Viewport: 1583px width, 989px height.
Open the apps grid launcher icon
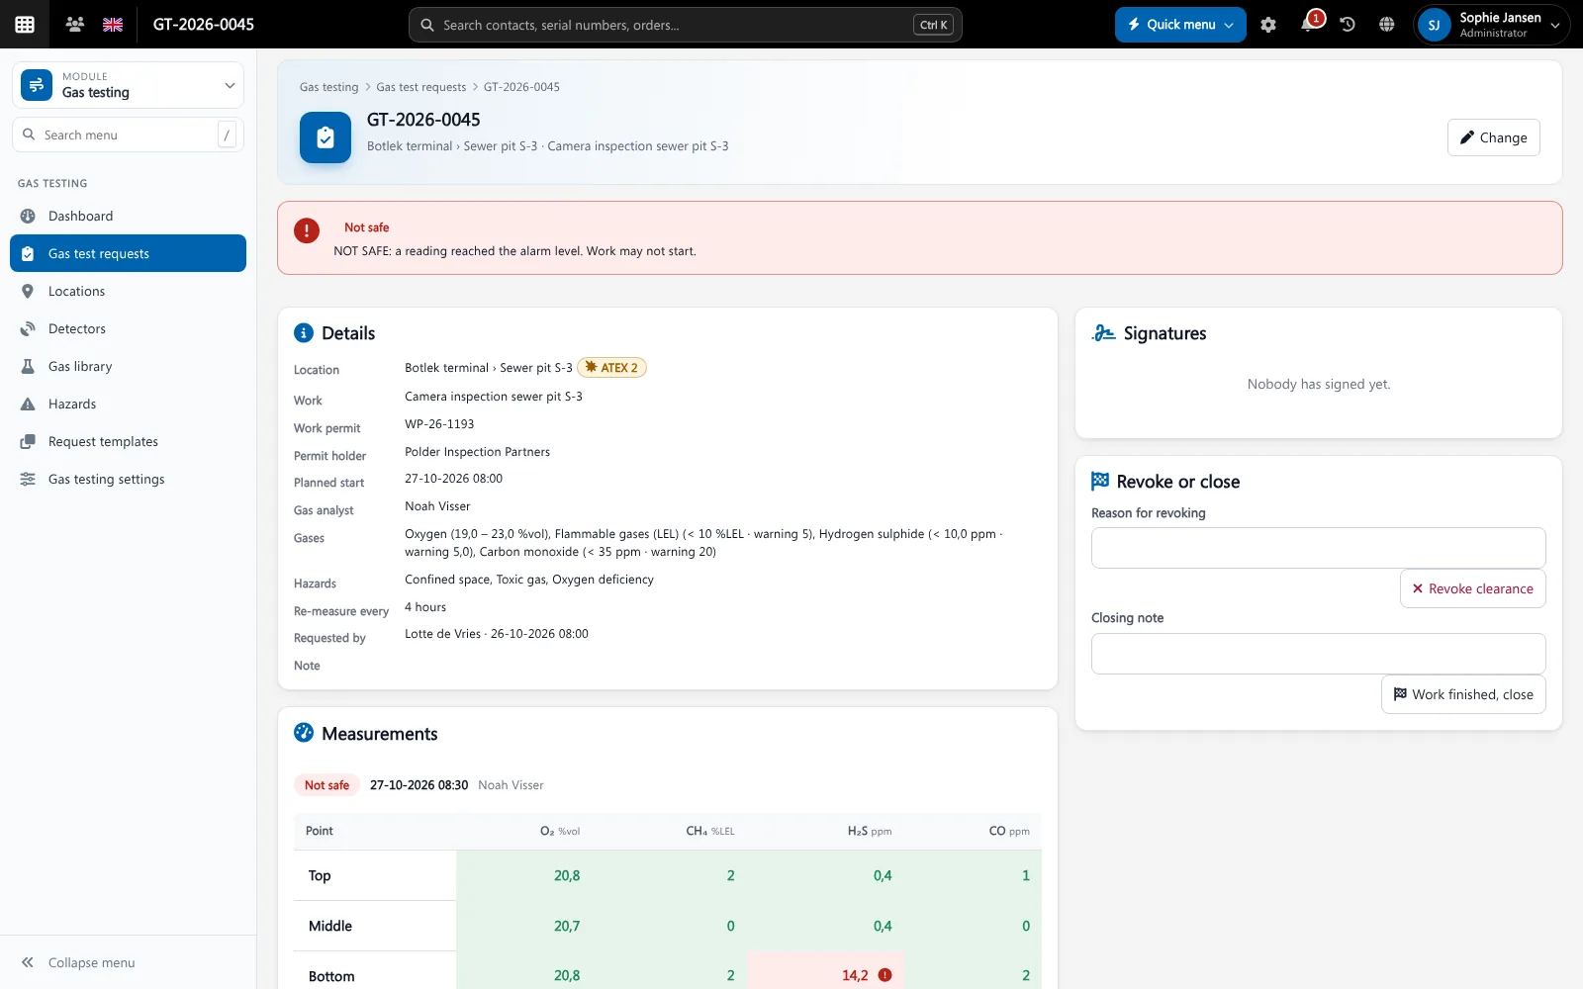[25, 25]
